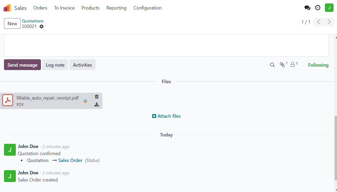The image size is (337, 192).
Task: Delete the PDF with trash icon
Action: (x=97, y=97)
